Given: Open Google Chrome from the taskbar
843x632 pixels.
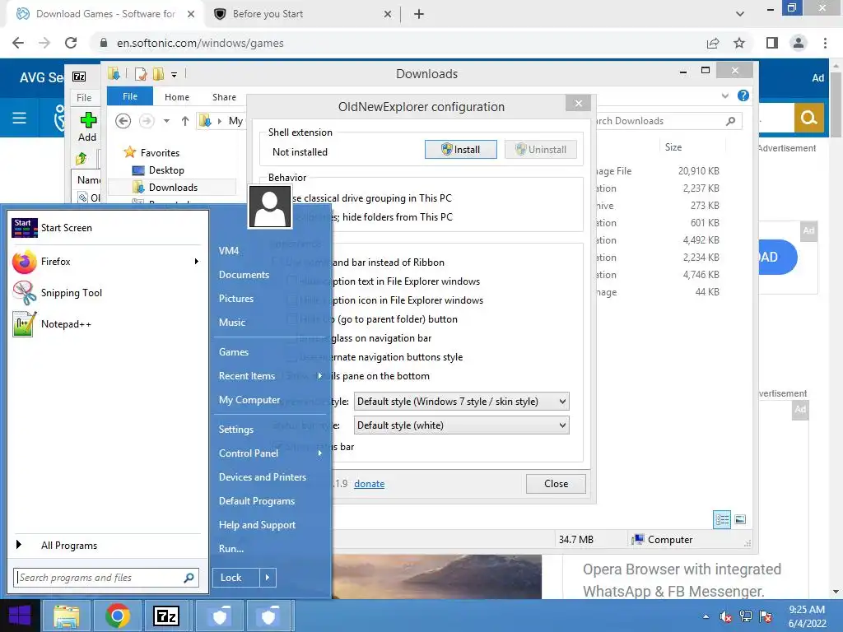Looking at the screenshot, I should [x=117, y=616].
